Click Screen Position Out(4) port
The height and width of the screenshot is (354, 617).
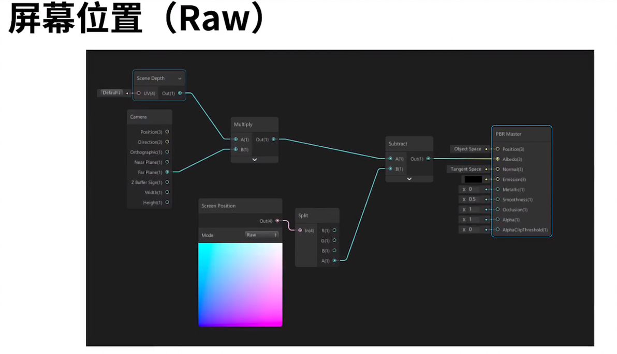click(x=277, y=221)
